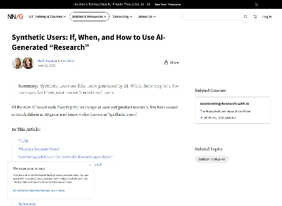Click See Your Timezone link
This screenshot has width=282, height=206.
168,4
